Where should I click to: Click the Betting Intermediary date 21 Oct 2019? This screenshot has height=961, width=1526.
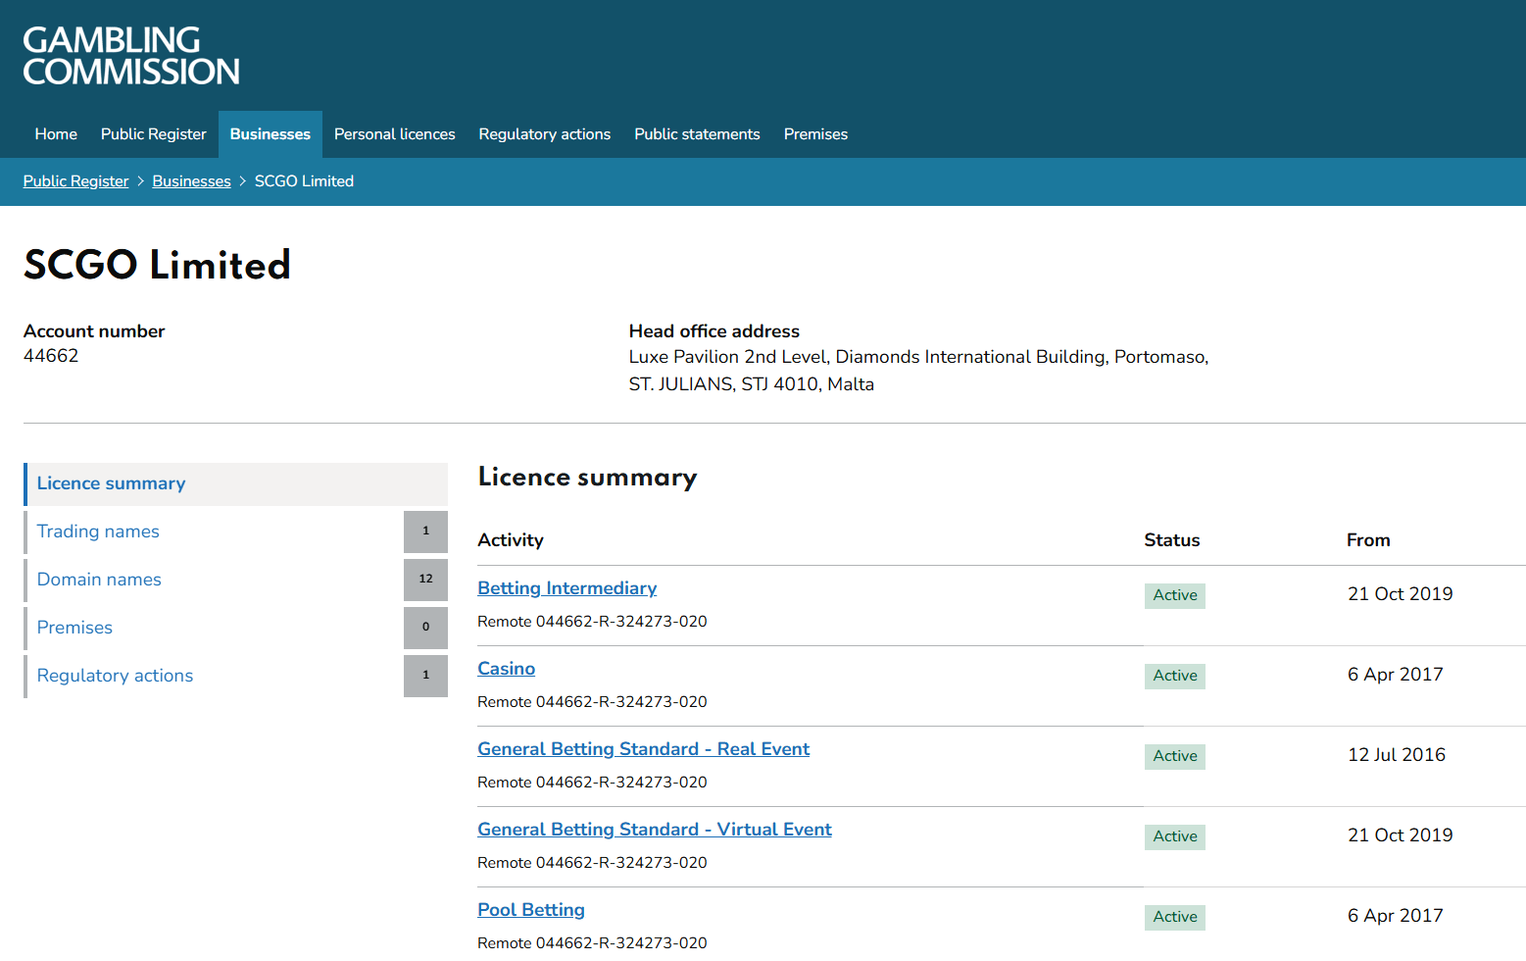(1401, 594)
